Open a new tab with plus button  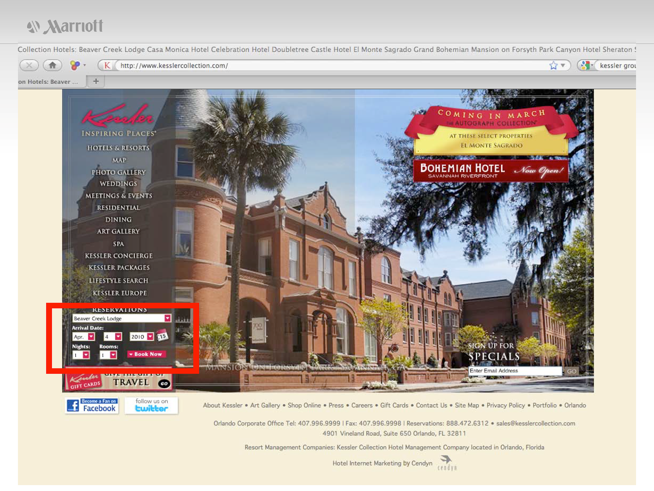[96, 81]
